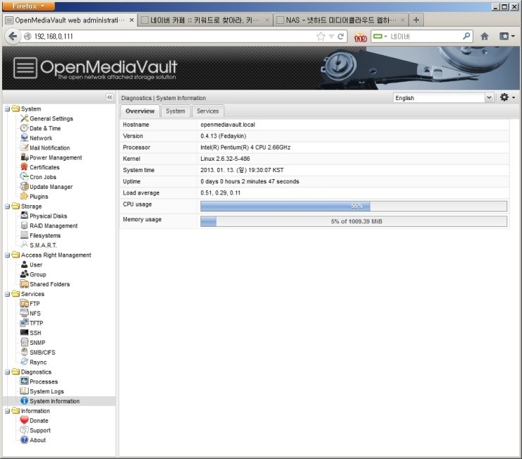The image size is (522, 459).
Task: Click the System Logs book icon
Action: (x=24, y=391)
